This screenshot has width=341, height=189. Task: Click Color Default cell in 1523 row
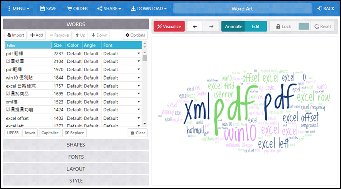tap(74, 102)
